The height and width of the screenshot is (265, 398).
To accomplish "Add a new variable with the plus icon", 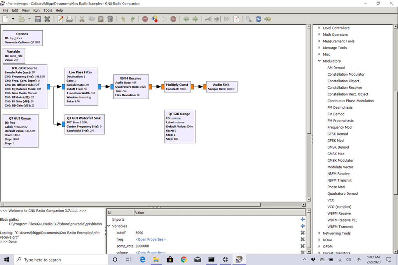I will coord(302,226).
